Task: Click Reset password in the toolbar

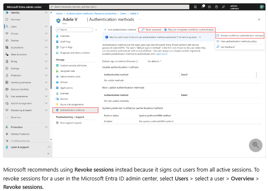Action: pos(152,30)
